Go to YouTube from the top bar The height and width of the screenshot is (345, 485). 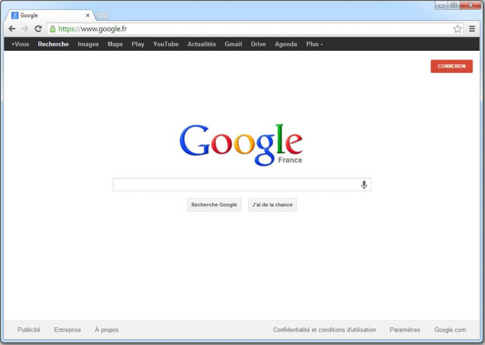(166, 44)
